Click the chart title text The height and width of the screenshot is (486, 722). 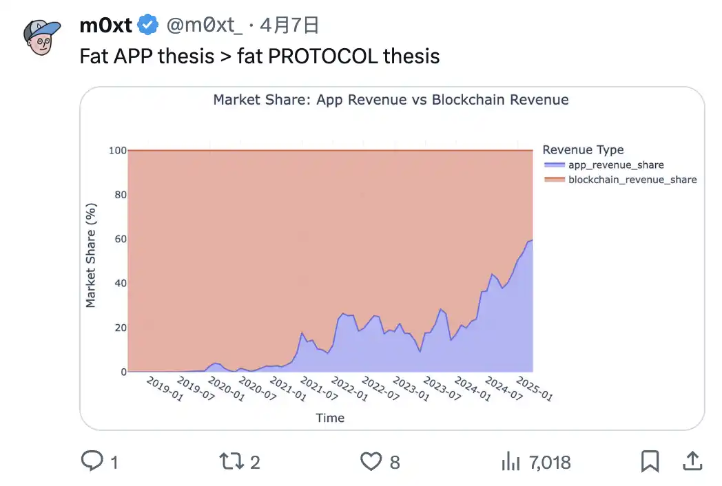(x=391, y=100)
